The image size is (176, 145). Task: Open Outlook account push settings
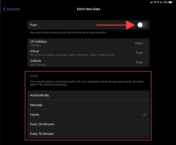[x=89, y=62]
